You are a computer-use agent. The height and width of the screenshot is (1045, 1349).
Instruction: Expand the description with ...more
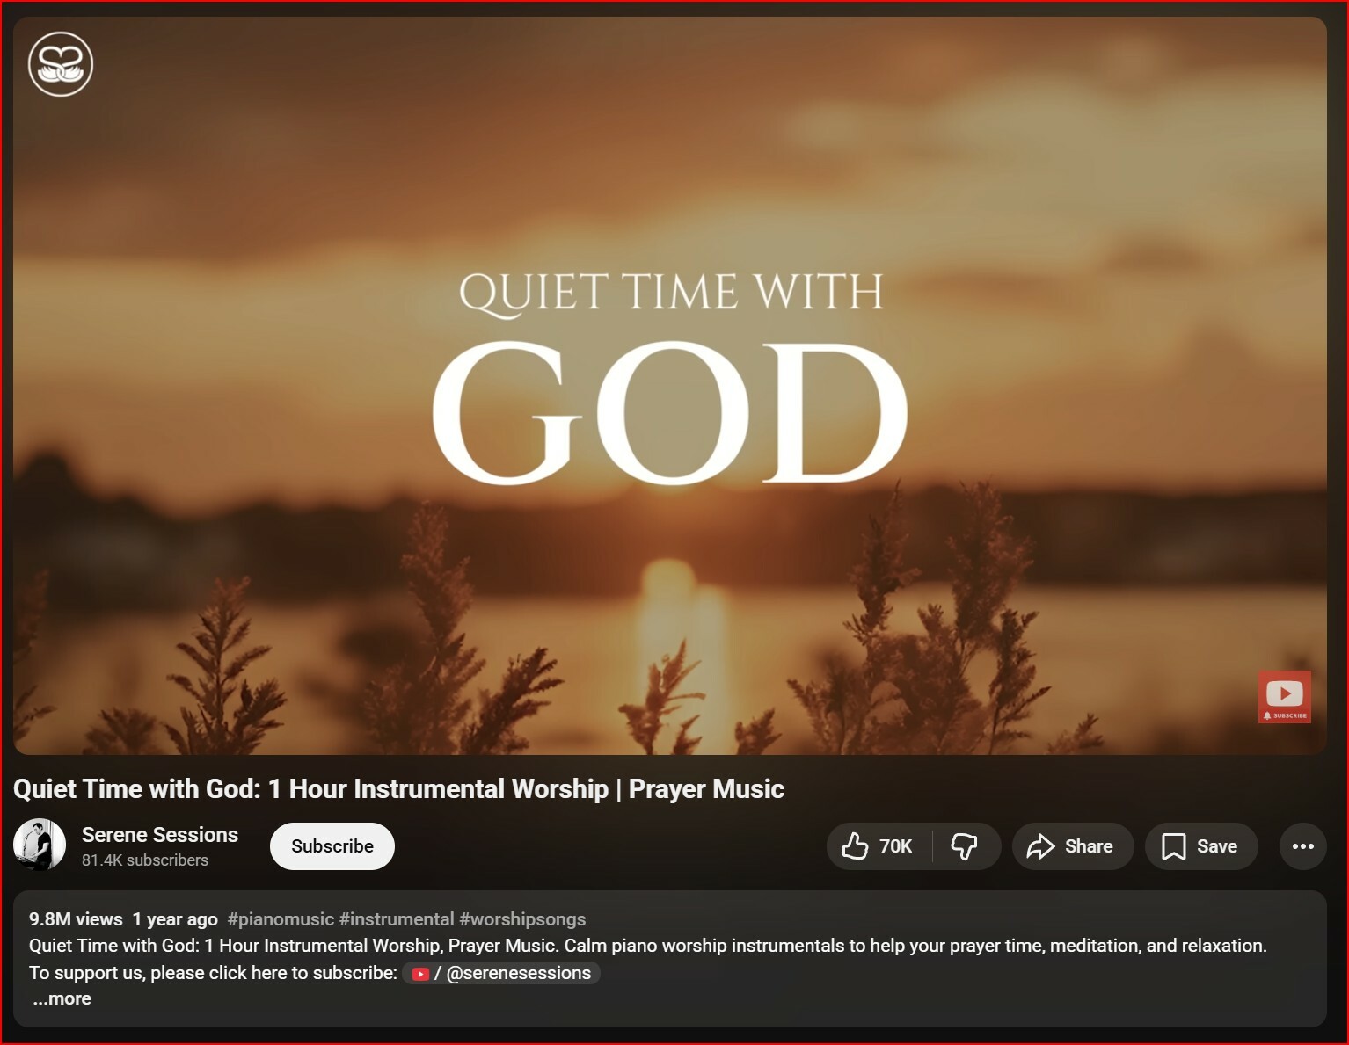[62, 999]
